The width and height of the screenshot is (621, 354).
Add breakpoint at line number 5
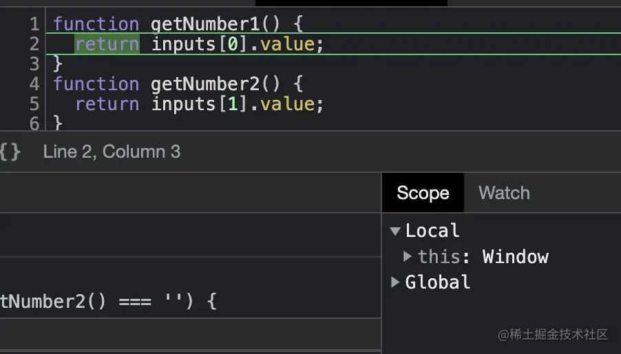coord(34,104)
